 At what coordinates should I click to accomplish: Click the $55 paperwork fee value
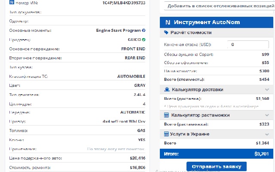pos(266,63)
